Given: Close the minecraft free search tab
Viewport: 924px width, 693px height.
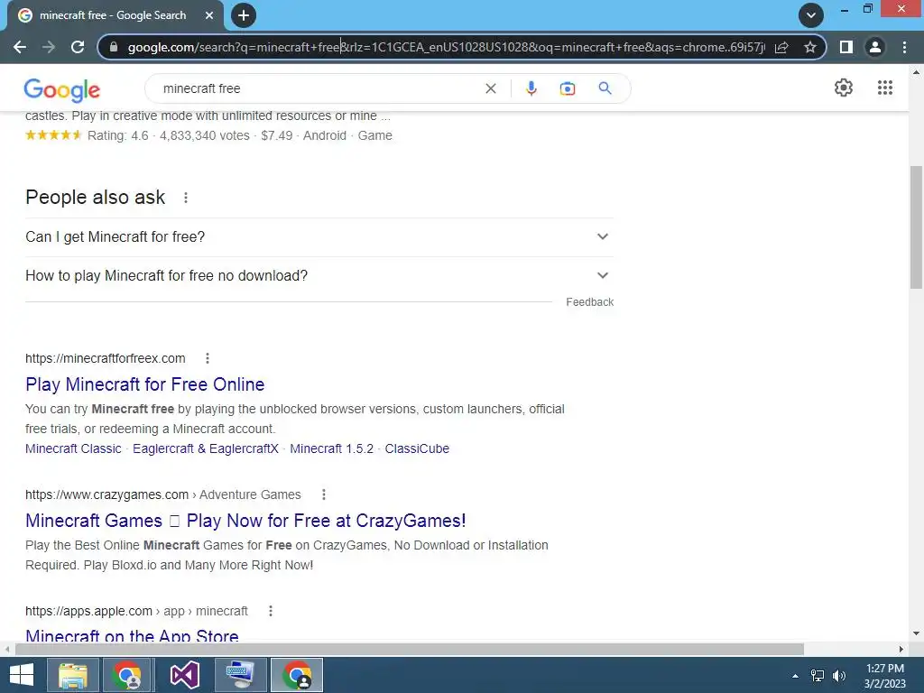Looking at the screenshot, I should [209, 15].
